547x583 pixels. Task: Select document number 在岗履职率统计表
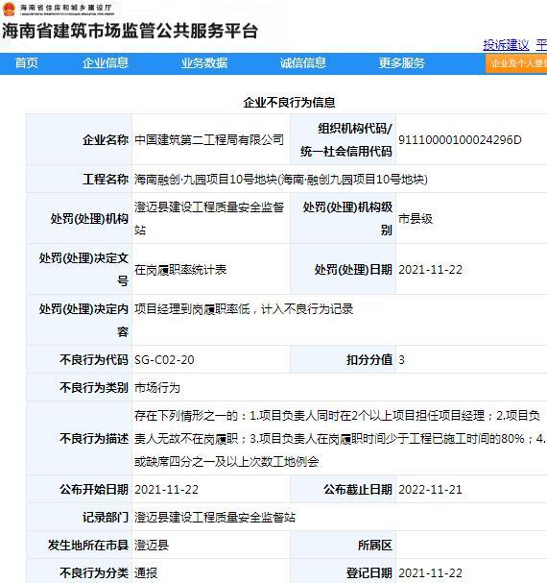180,270
